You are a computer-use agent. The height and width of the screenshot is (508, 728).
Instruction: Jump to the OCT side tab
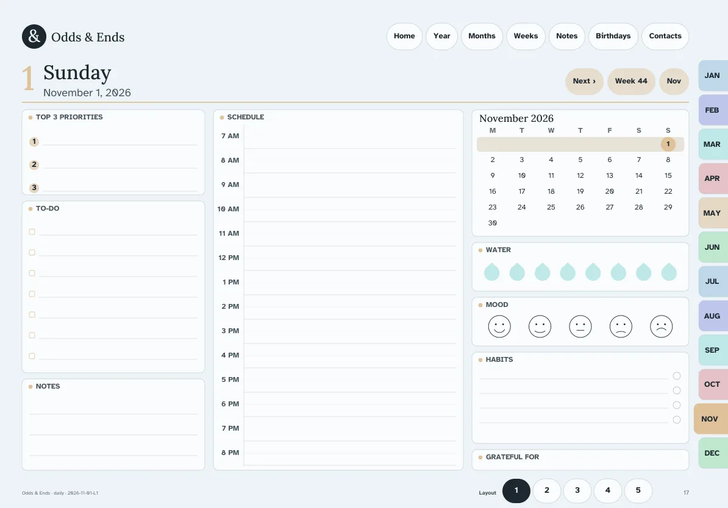pos(713,384)
